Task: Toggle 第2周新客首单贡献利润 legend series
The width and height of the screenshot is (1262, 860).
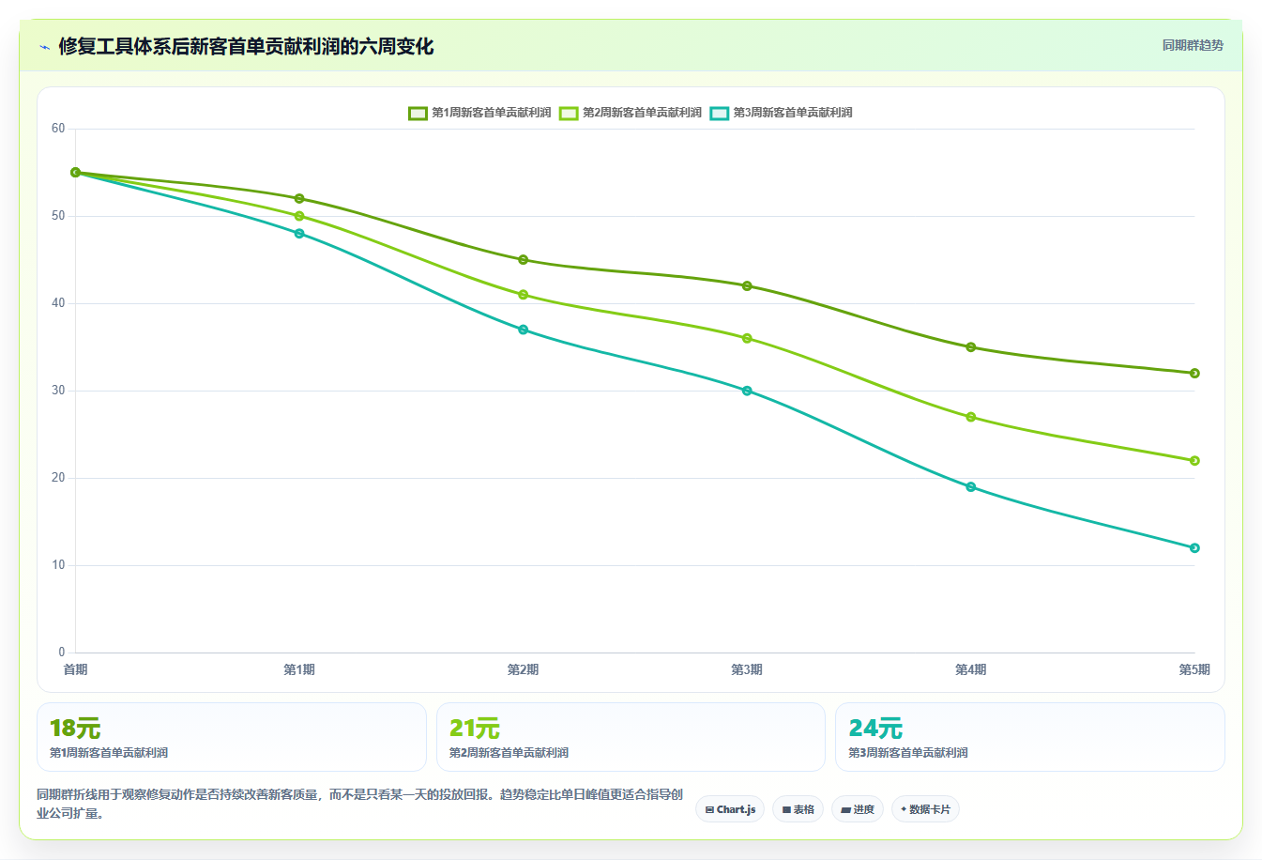Action: (x=631, y=113)
